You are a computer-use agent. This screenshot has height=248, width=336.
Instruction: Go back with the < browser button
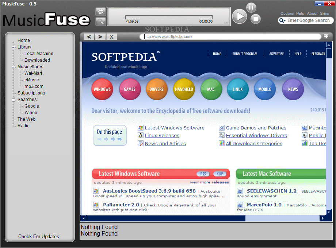(89, 37)
